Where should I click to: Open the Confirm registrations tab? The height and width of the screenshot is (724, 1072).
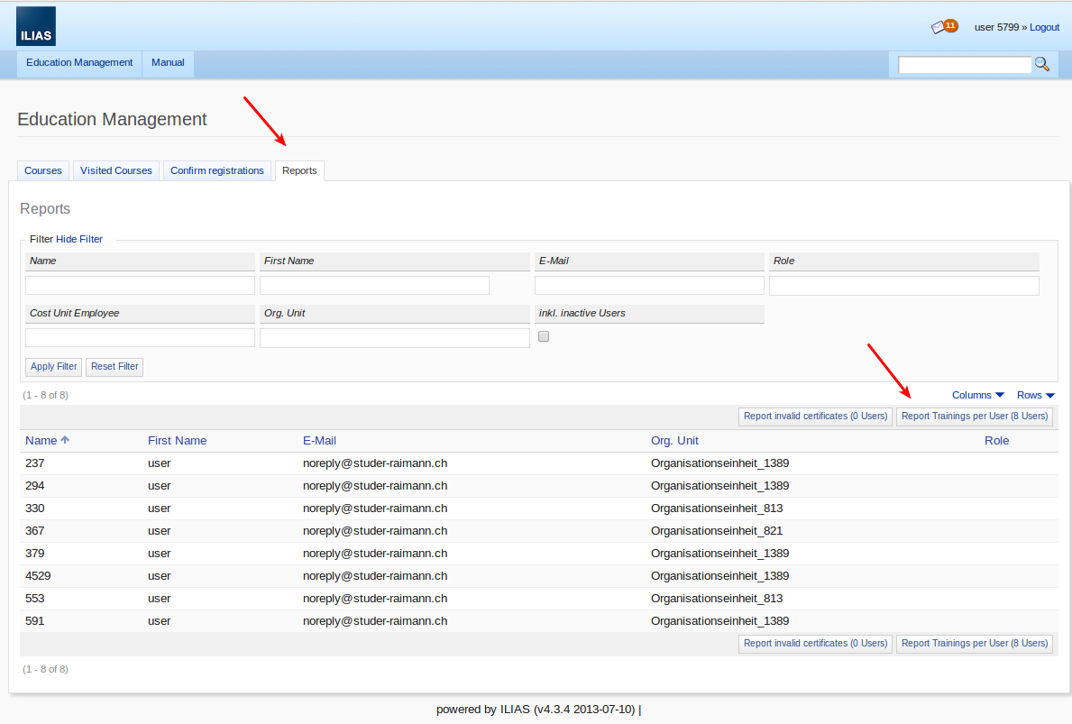(x=217, y=170)
